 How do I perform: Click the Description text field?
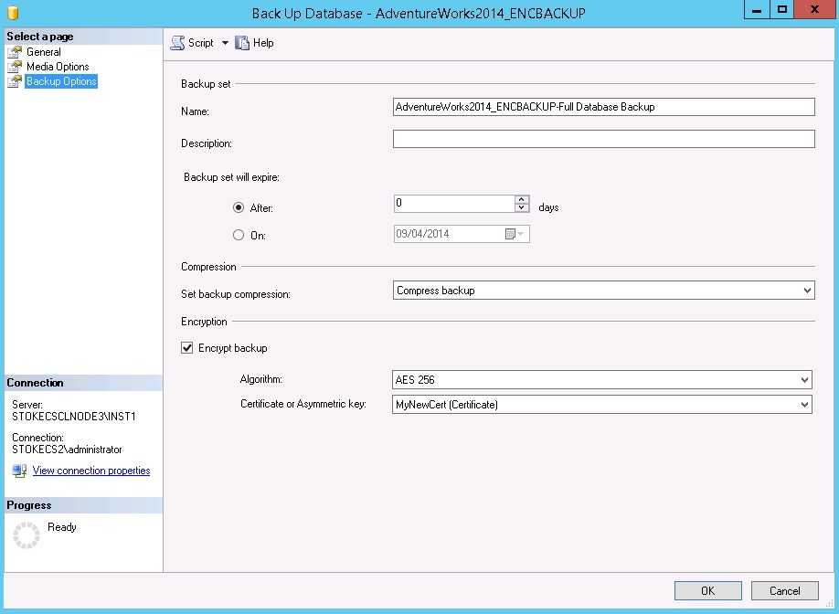click(x=603, y=139)
